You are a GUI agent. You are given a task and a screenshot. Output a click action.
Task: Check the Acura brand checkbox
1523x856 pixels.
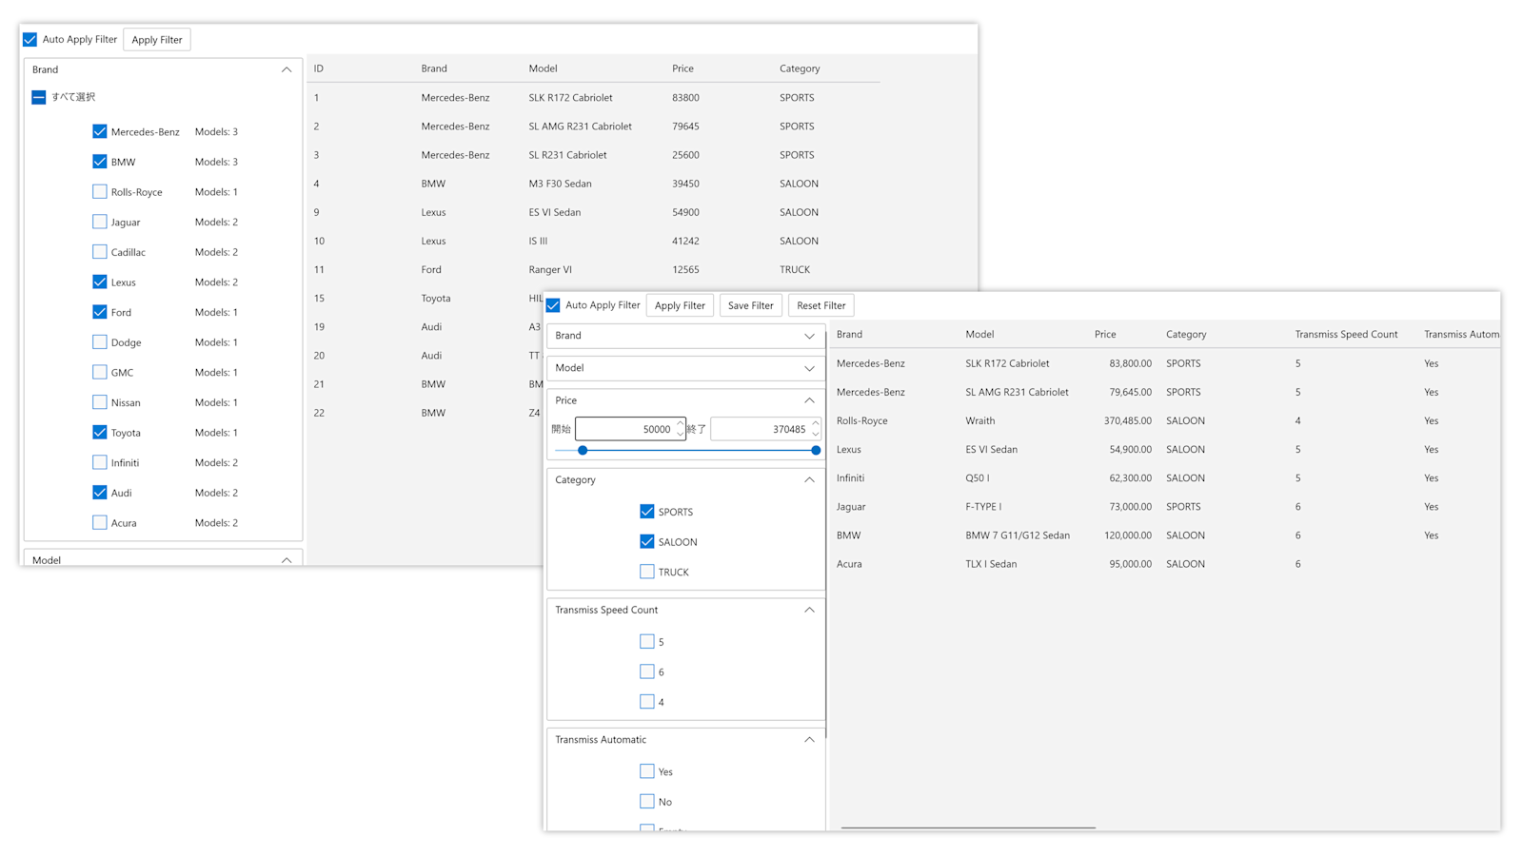pos(100,522)
